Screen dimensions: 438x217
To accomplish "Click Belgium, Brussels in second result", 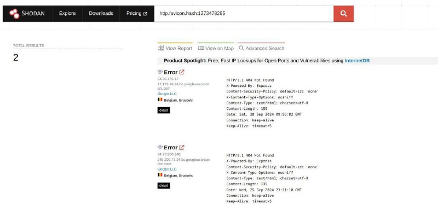I will (x=178, y=175).
